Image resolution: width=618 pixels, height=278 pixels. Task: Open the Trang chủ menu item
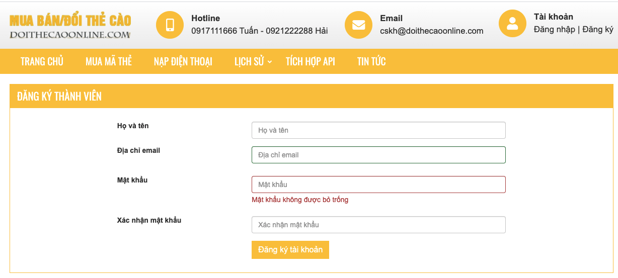coord(42,61)
